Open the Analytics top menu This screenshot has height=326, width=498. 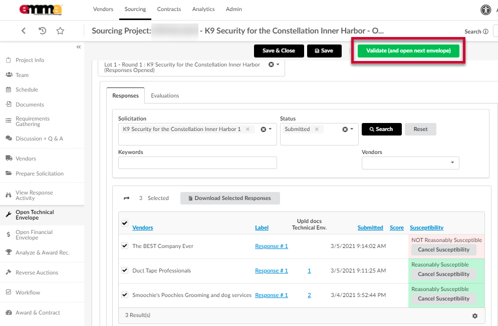(x=203, y=9)
